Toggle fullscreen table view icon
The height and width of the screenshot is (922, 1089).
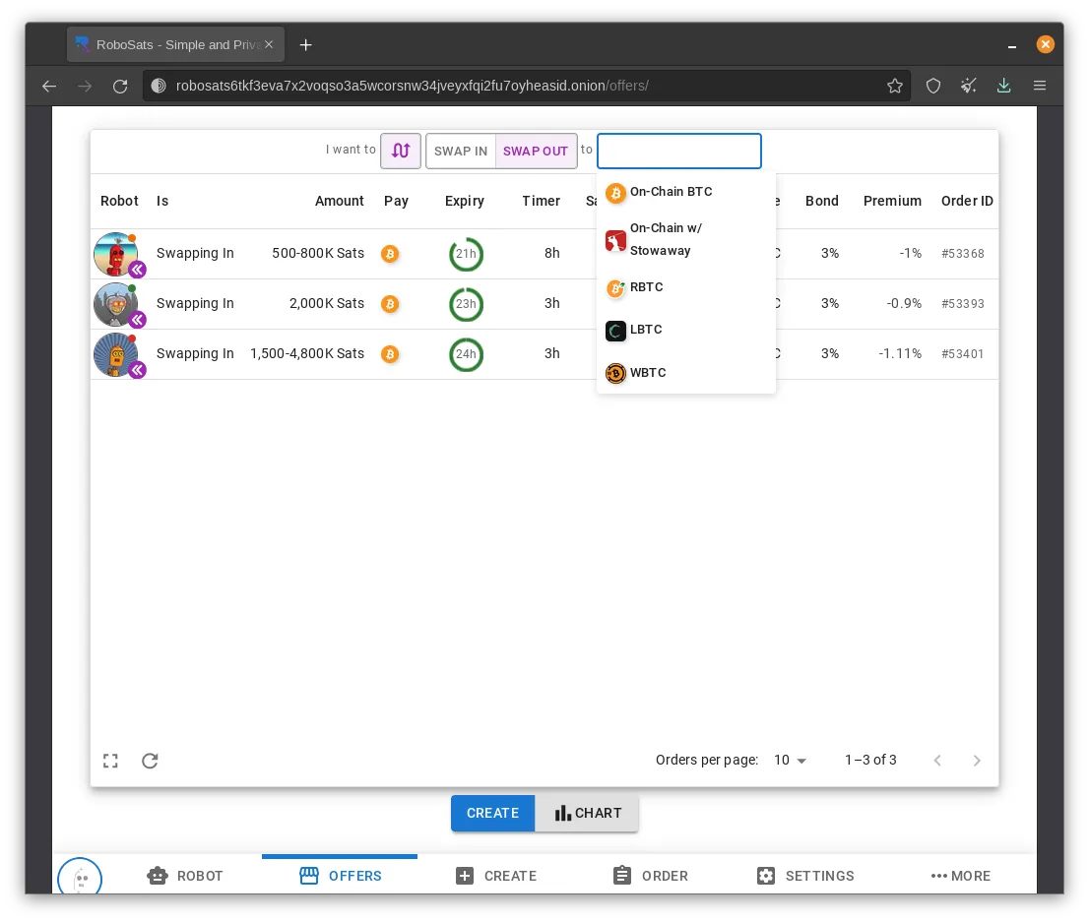point(110,761)
